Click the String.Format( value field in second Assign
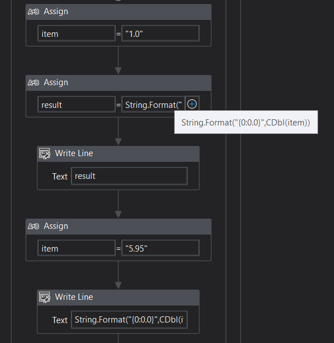This screenshot has width=334, height=343. (x=153, y=104)
